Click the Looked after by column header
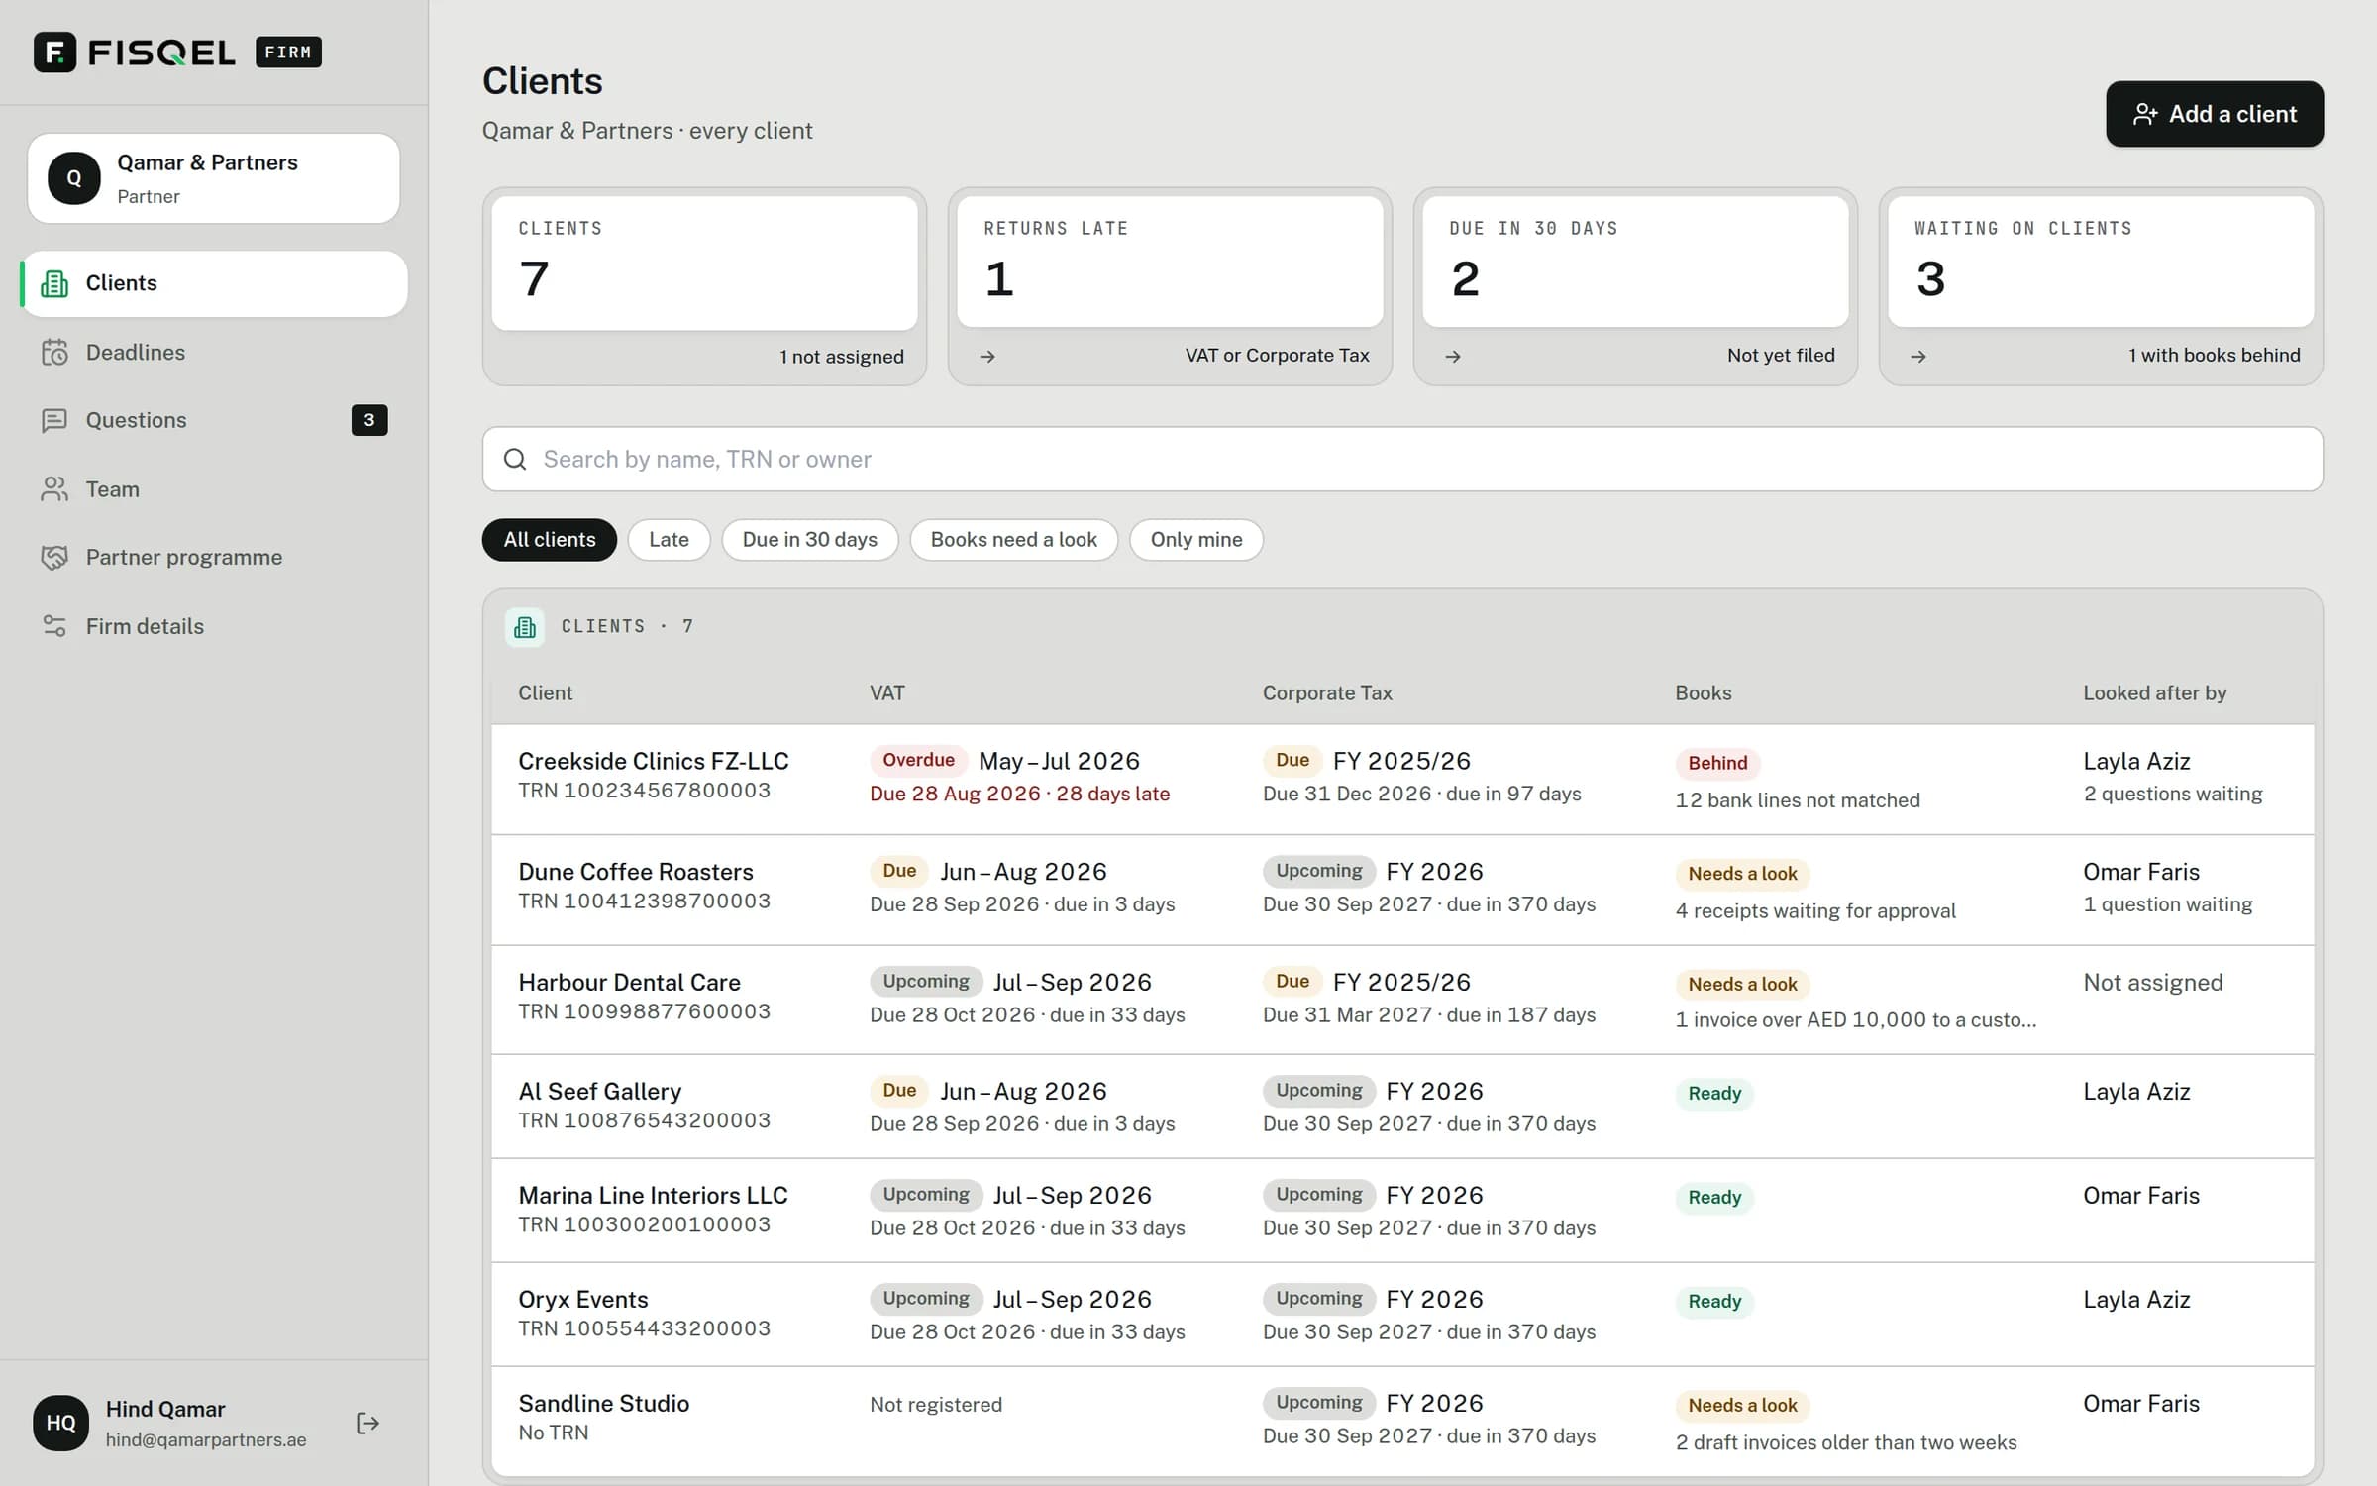Image resolution: width=2377 pixels, height=1486 pixels. coord(2155,693)
